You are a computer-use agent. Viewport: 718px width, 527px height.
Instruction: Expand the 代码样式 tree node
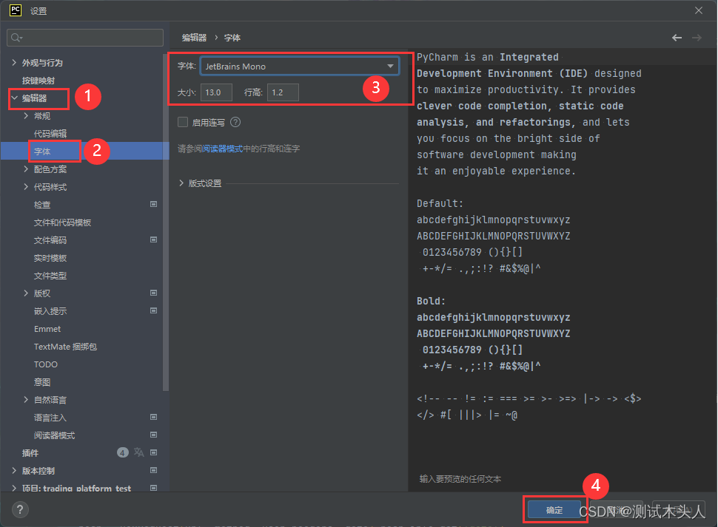coord(26,187)
